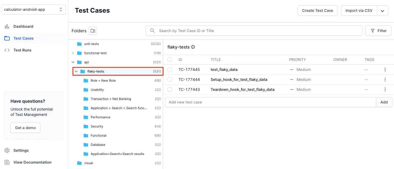Open three-dot menu for test_flaky_data row
This screenshot has height=169, width=394.
(x=385, y=70)
